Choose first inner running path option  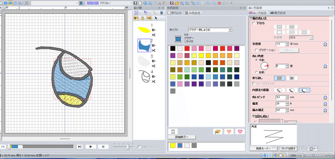279,90
